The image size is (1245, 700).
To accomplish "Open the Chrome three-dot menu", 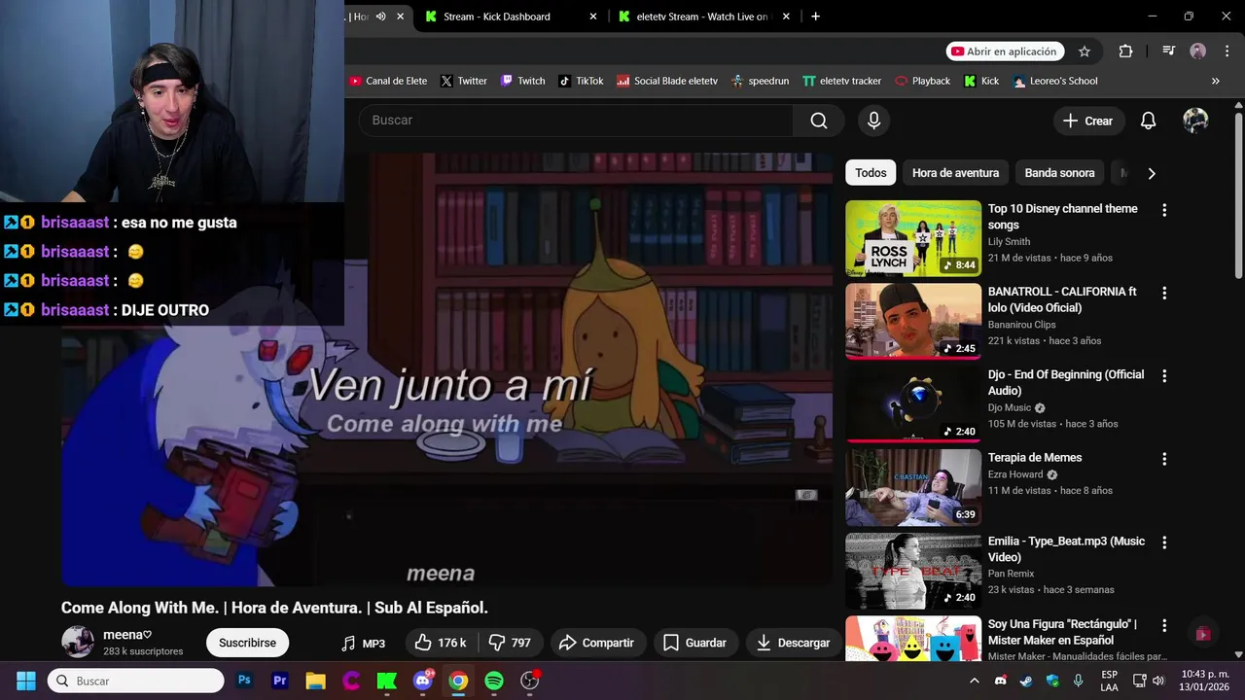I will (1226, 52).
